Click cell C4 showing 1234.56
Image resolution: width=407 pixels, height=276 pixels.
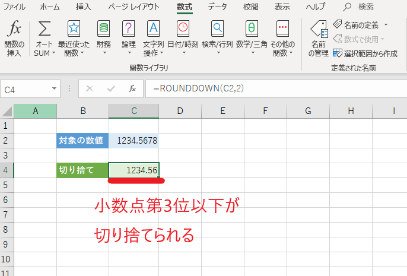pyautogui.click(x=134, y=170)
